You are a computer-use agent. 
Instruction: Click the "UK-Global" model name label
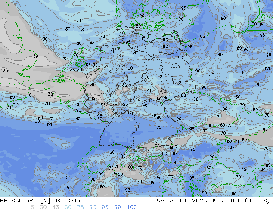[68, 201]
